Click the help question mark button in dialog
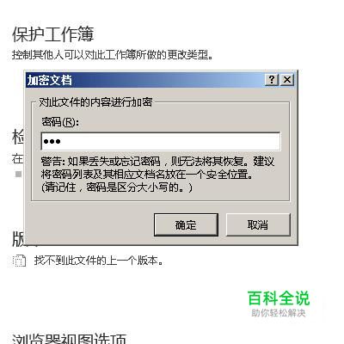The image size is (344, 344). (272, 80)
